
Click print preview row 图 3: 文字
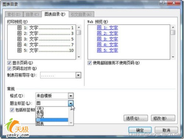(45, 39)
